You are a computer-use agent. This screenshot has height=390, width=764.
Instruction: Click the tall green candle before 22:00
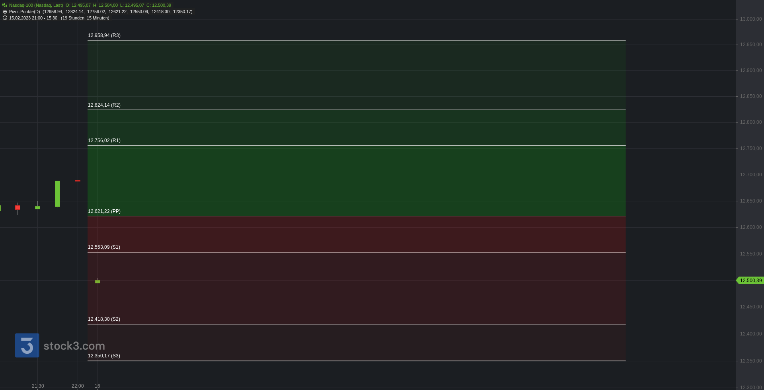pyautogui.click(x=58, y=194)
